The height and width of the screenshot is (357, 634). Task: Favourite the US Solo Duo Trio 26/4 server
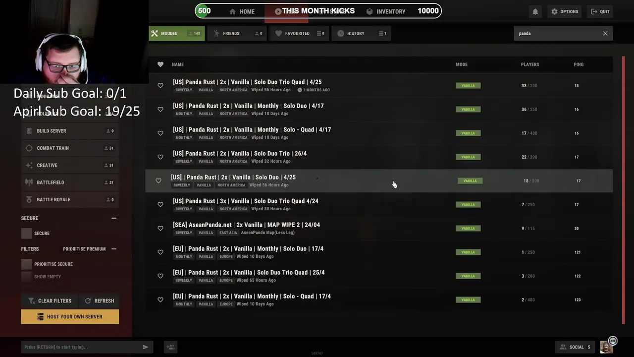[x=160, y=157]
